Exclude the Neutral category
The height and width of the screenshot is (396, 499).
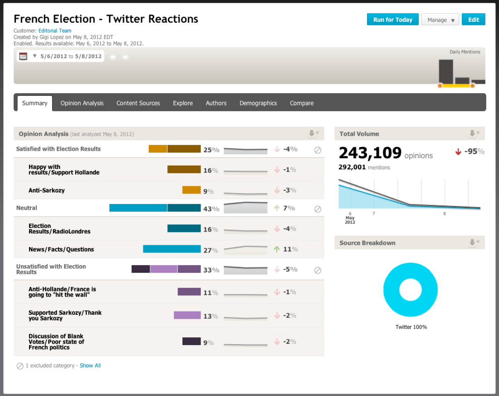(x=318, y=209)
